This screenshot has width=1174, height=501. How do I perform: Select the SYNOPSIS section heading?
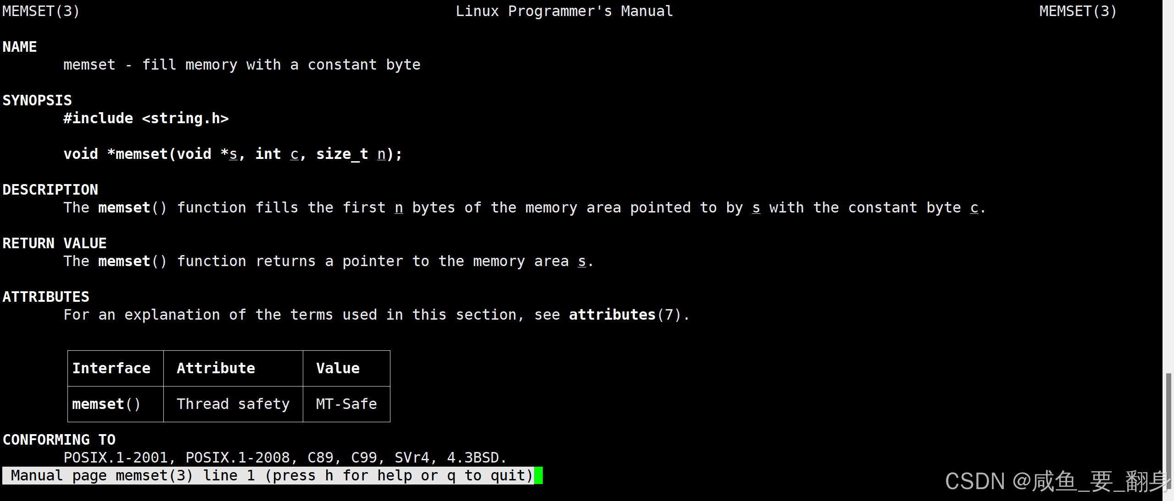[37, 100]
